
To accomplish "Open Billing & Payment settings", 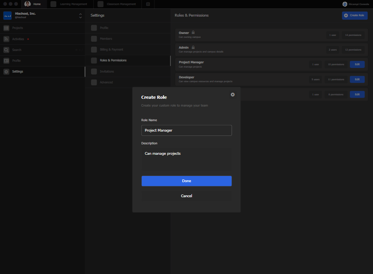I will tap(111, 49).
